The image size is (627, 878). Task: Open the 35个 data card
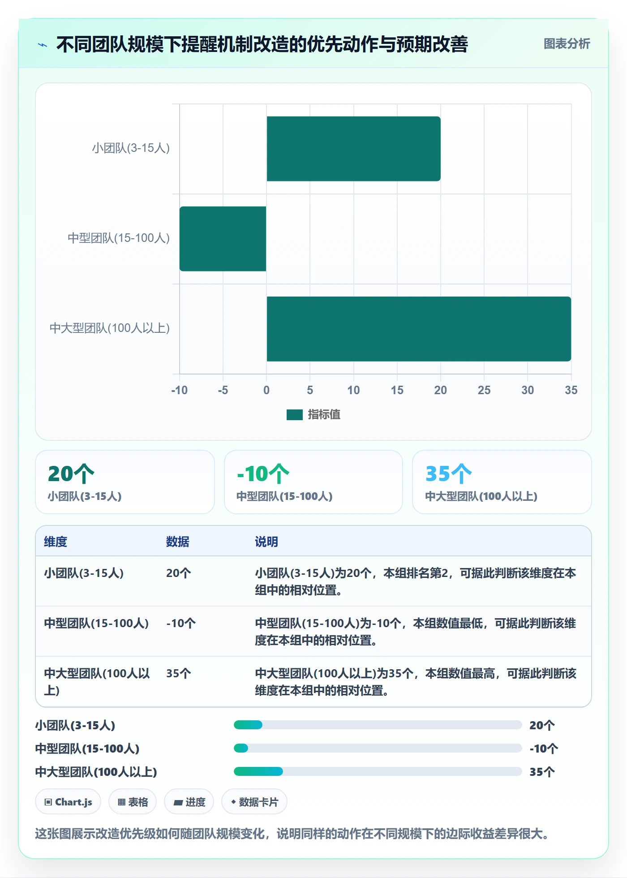(x=502, y=482)
